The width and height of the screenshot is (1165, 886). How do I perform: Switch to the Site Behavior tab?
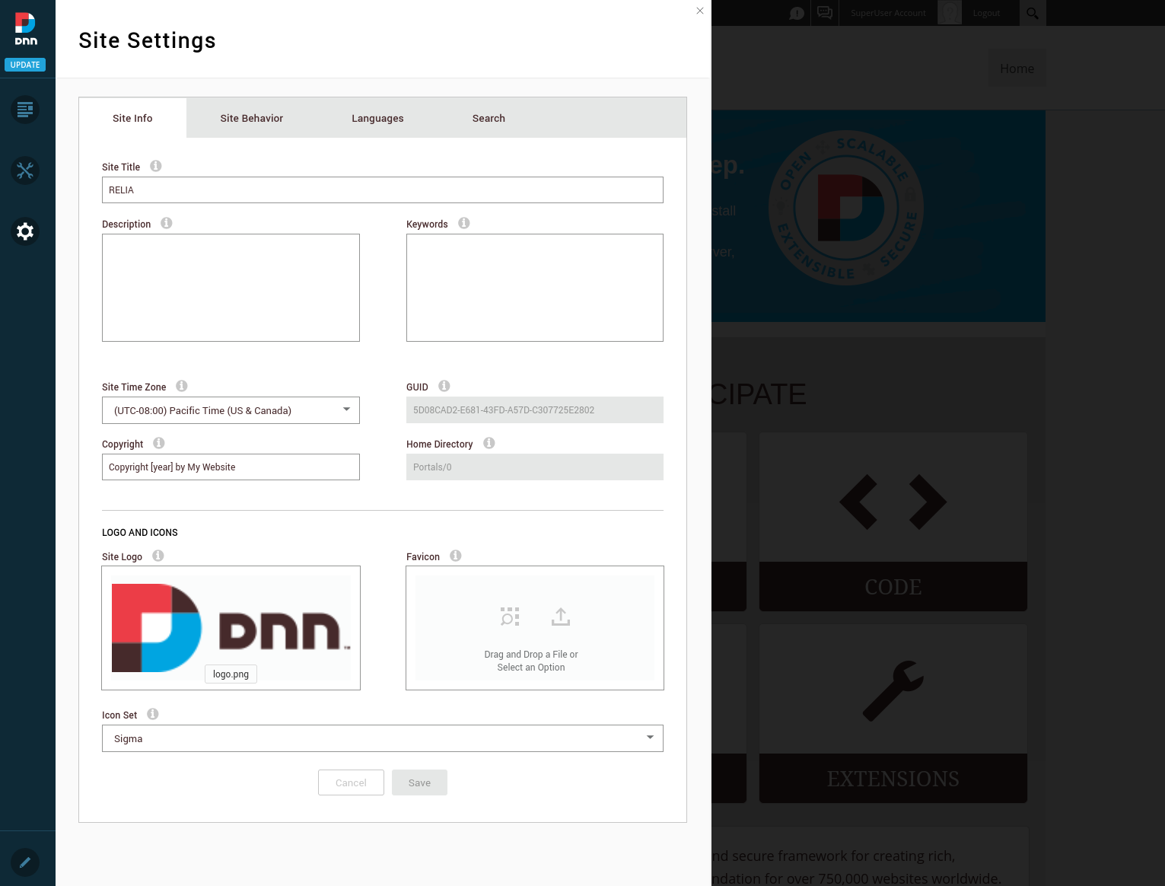pyautogui.click(x=251, y=118)
